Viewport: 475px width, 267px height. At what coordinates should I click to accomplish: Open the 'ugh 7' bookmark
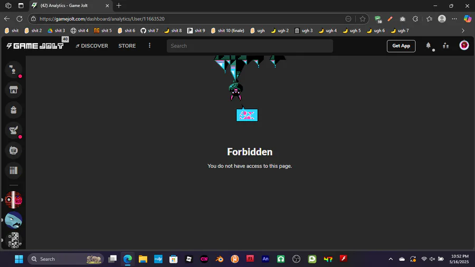tap(400, 31)
